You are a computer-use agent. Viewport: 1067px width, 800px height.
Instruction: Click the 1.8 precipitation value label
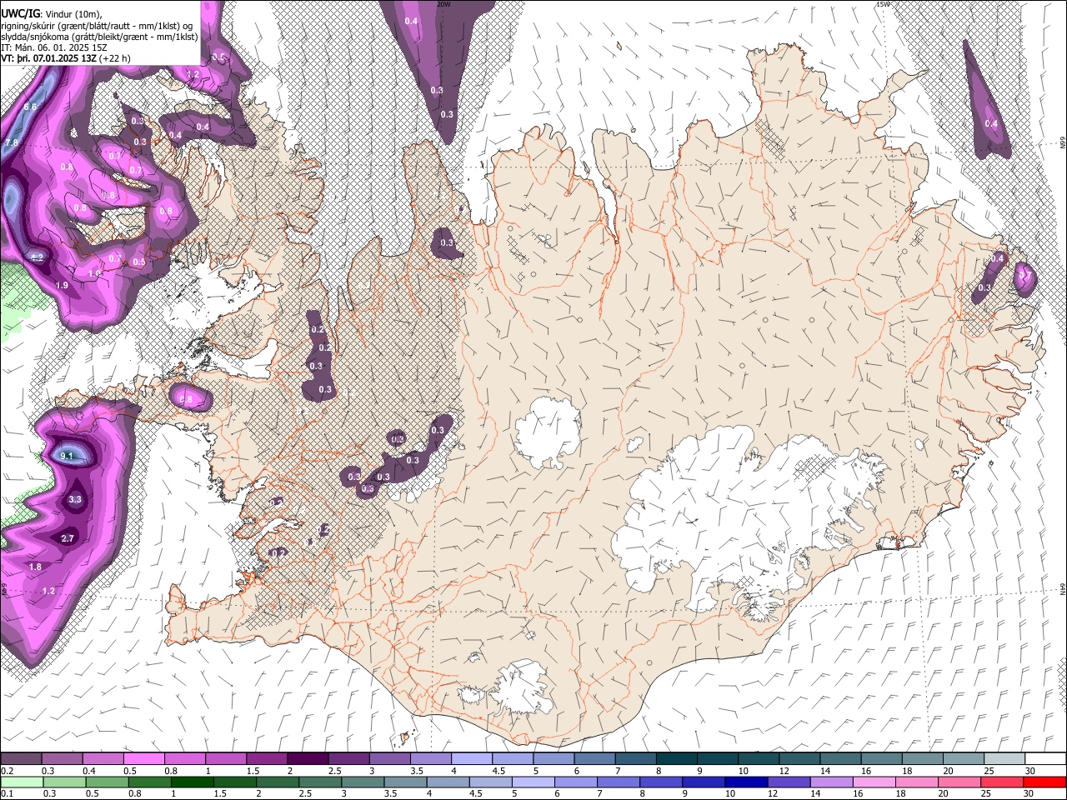coord(35,567)
